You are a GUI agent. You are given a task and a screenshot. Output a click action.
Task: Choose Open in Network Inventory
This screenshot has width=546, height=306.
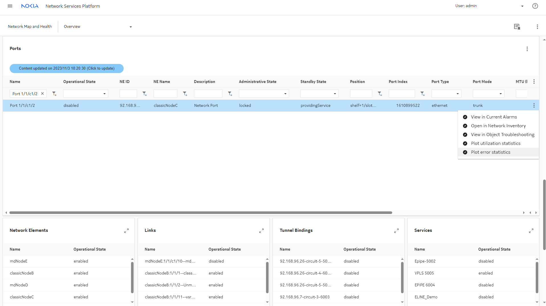click(x=498, y=126)
